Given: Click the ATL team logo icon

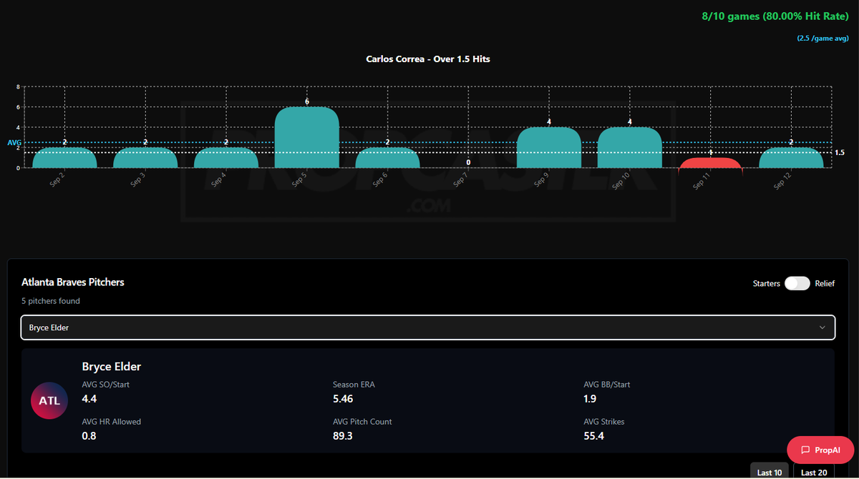Looking at the screenshot, I should coord(49,401).
